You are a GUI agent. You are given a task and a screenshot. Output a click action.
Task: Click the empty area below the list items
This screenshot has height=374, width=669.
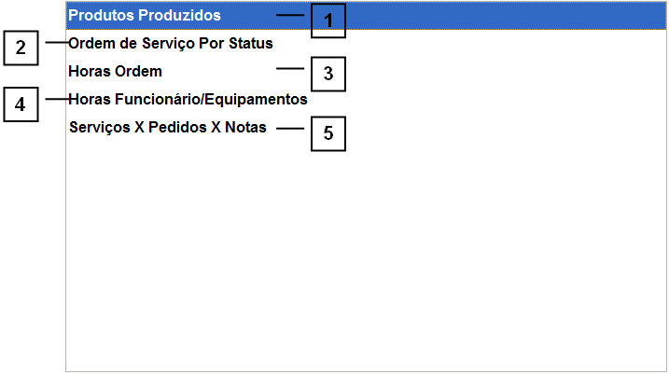[364, 261]
